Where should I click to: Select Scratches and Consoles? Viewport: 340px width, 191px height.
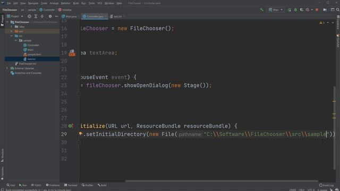tap(26, 73)
